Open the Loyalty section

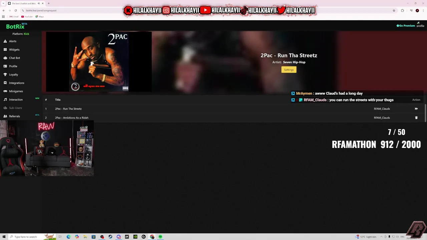tap(11, 75)
